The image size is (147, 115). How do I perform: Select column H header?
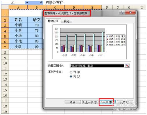click(129, 7)
